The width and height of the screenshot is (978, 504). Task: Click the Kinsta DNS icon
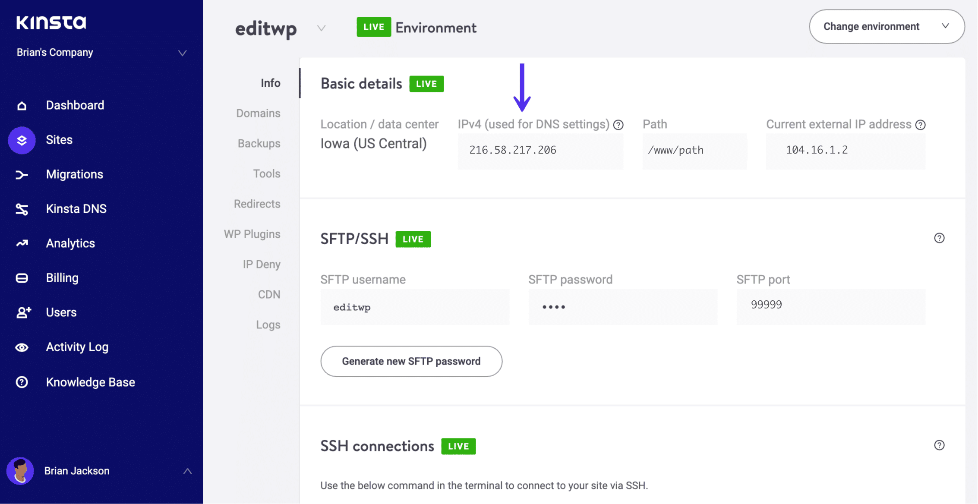point(22,209)
